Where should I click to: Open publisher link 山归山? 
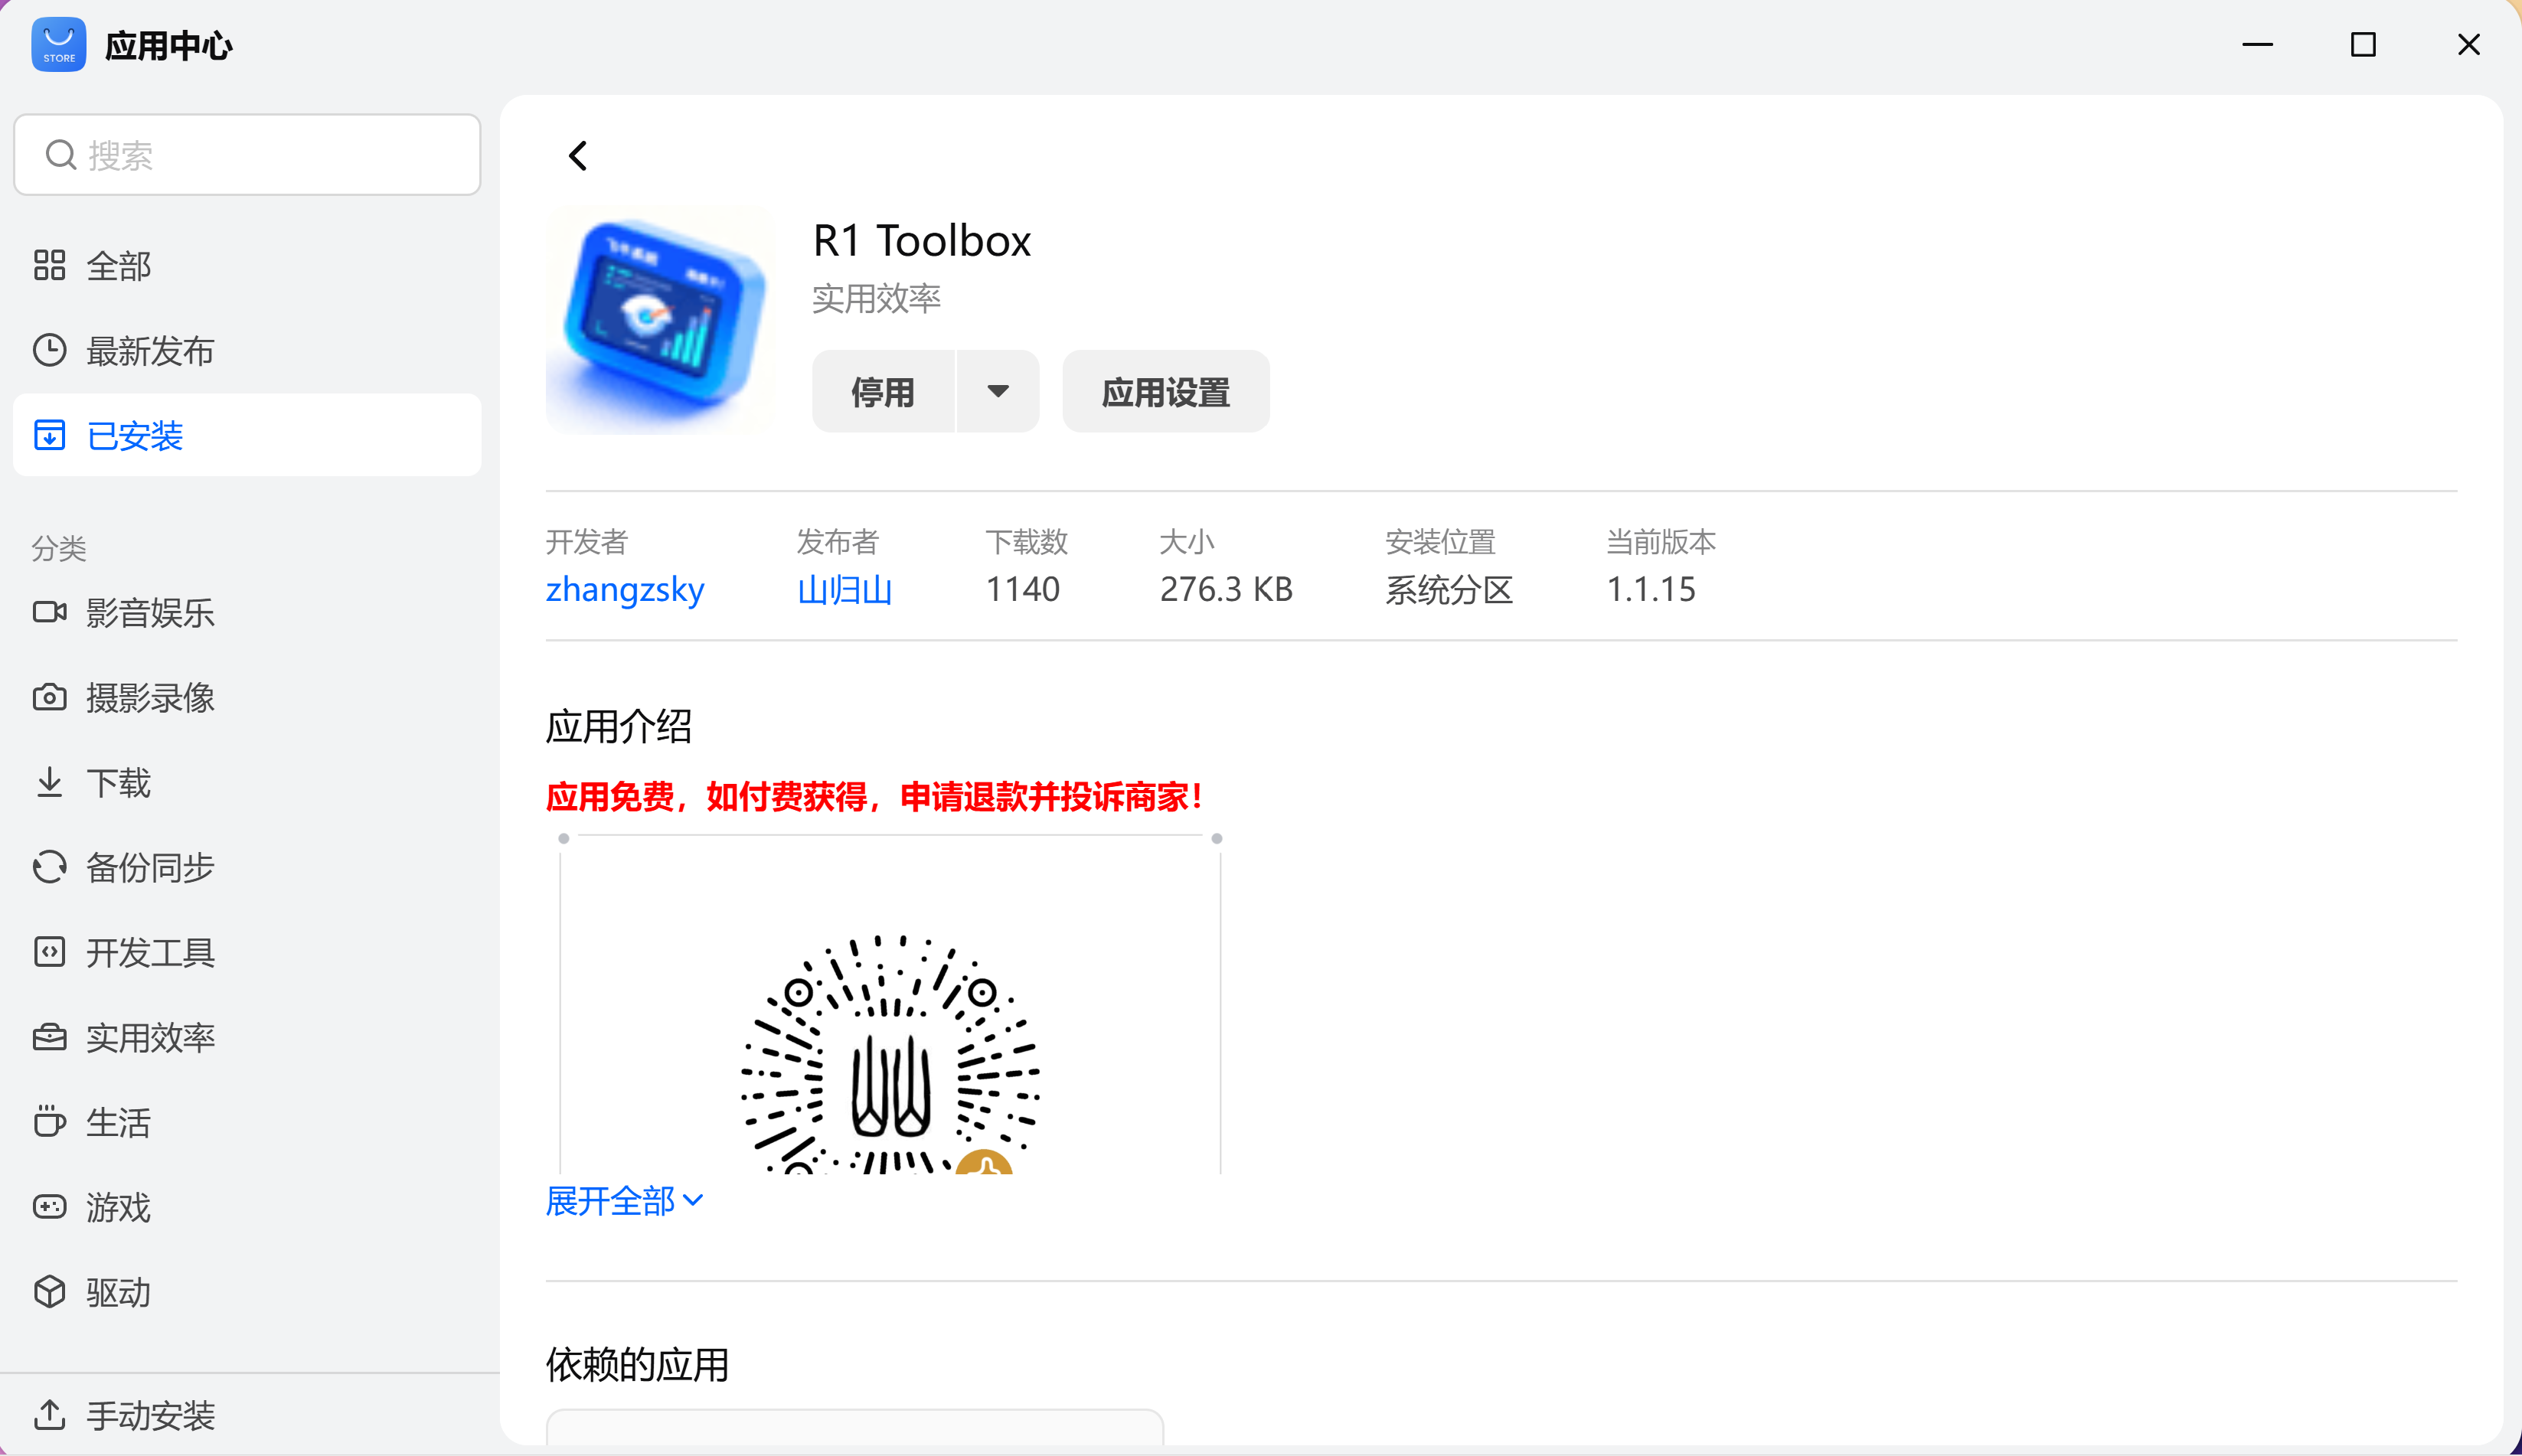pyautogui.click(x=844, y=589)
